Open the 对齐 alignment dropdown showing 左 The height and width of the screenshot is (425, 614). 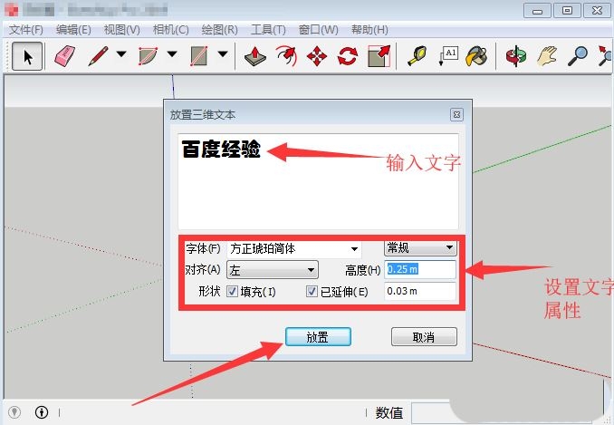point(273,270)
